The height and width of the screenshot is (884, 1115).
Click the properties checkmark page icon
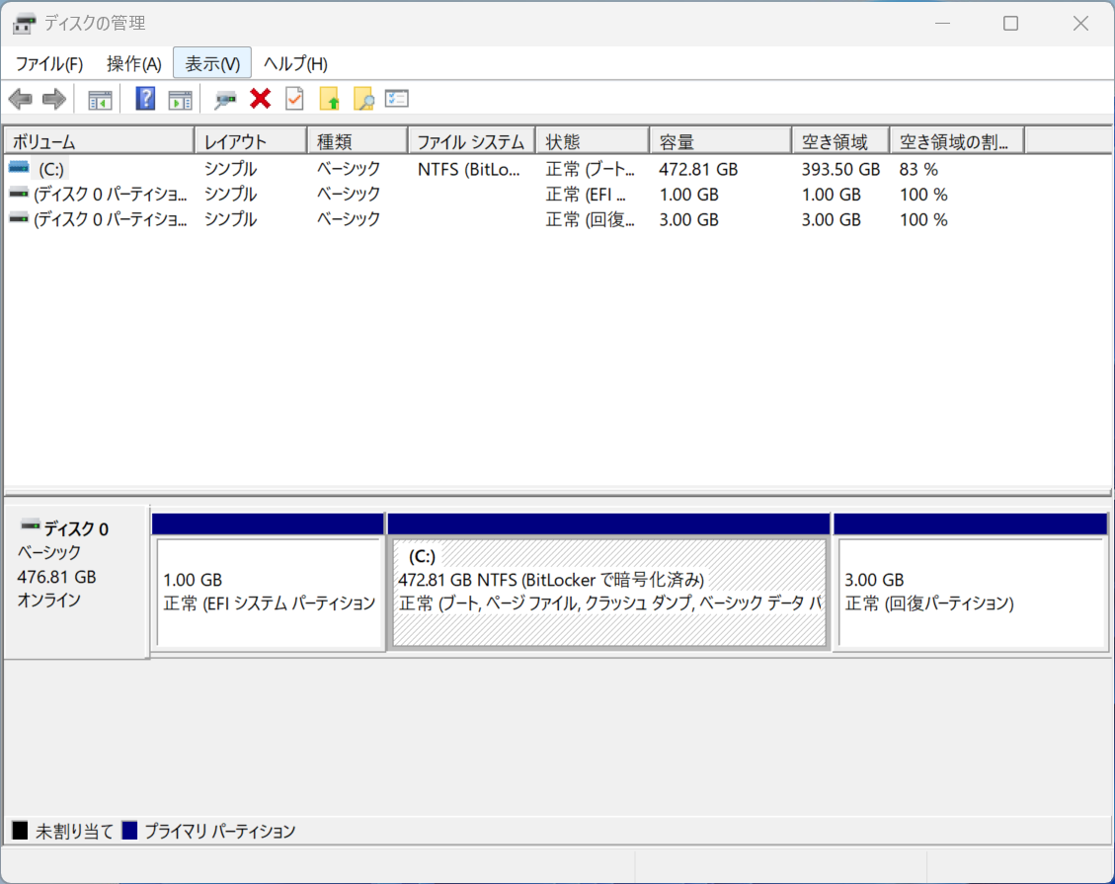click(x=294, y=99)
